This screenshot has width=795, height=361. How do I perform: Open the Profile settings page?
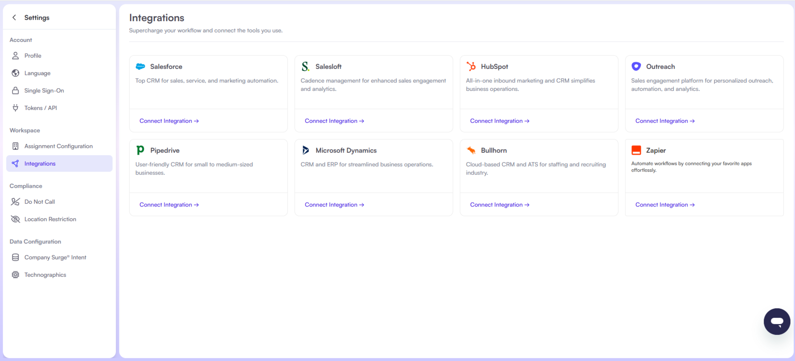click(x=33, y=56)
